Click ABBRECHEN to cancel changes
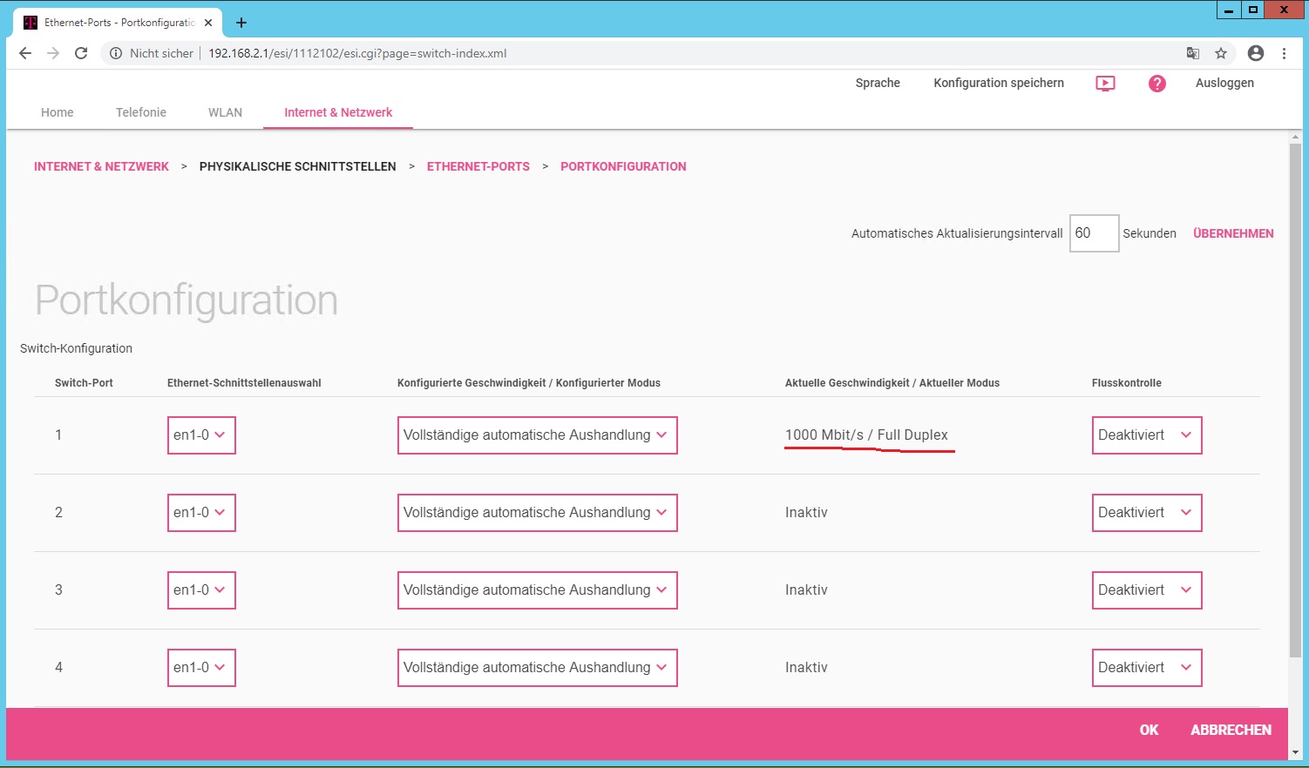1309x768 pixels. [1231, 730]
